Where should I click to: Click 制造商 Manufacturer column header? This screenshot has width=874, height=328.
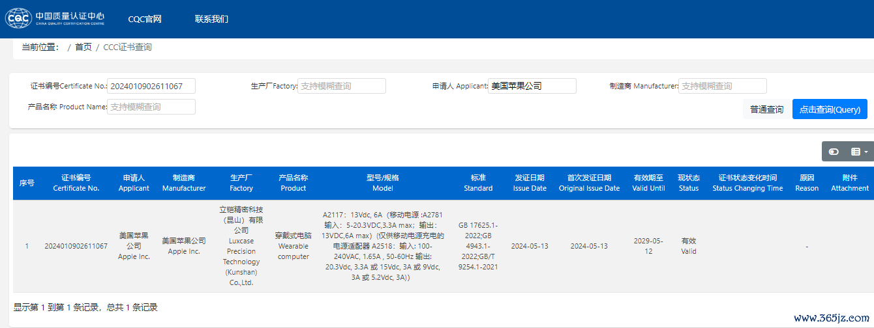tap(184, 183)
